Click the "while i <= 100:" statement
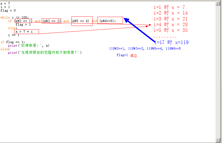This screenshot has width=222, height=143. (x=14, y=18)
